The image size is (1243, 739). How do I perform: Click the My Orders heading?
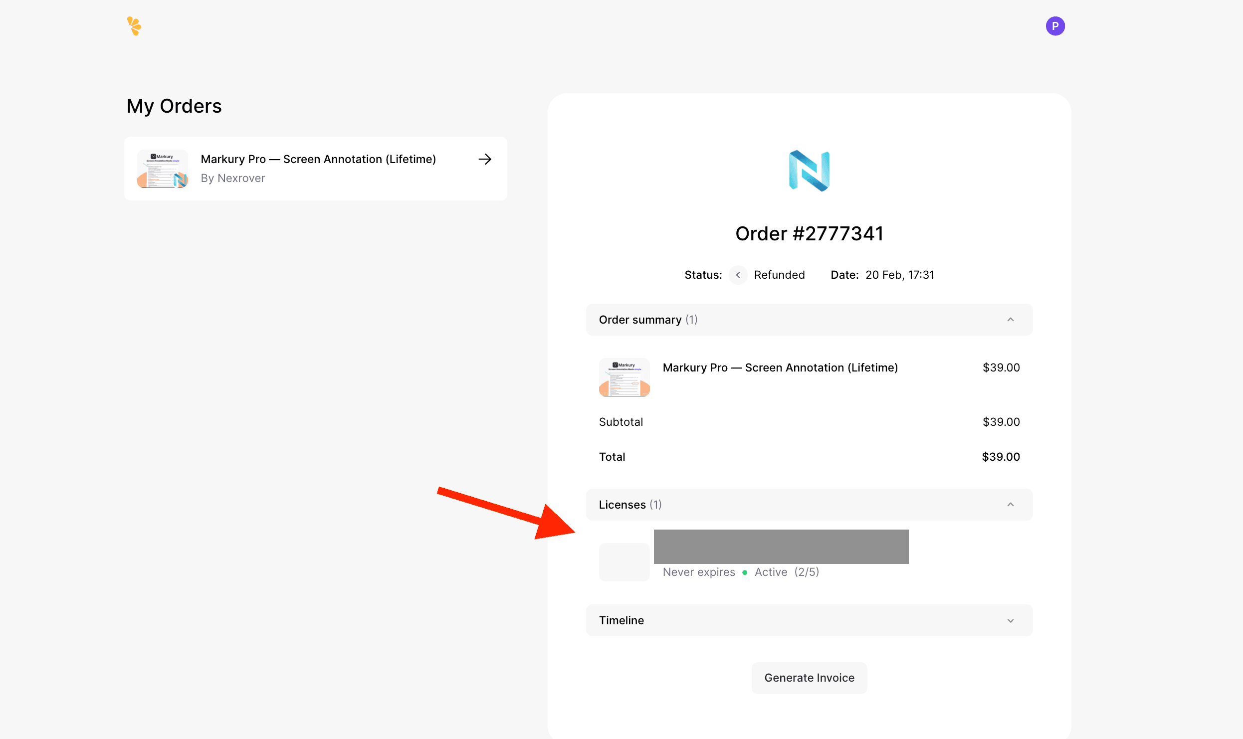(x=174, y=106)
